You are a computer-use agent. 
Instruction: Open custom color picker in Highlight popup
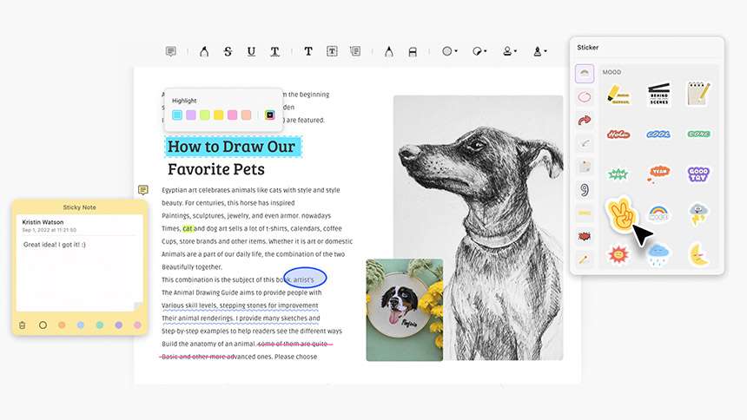[269, 115]
